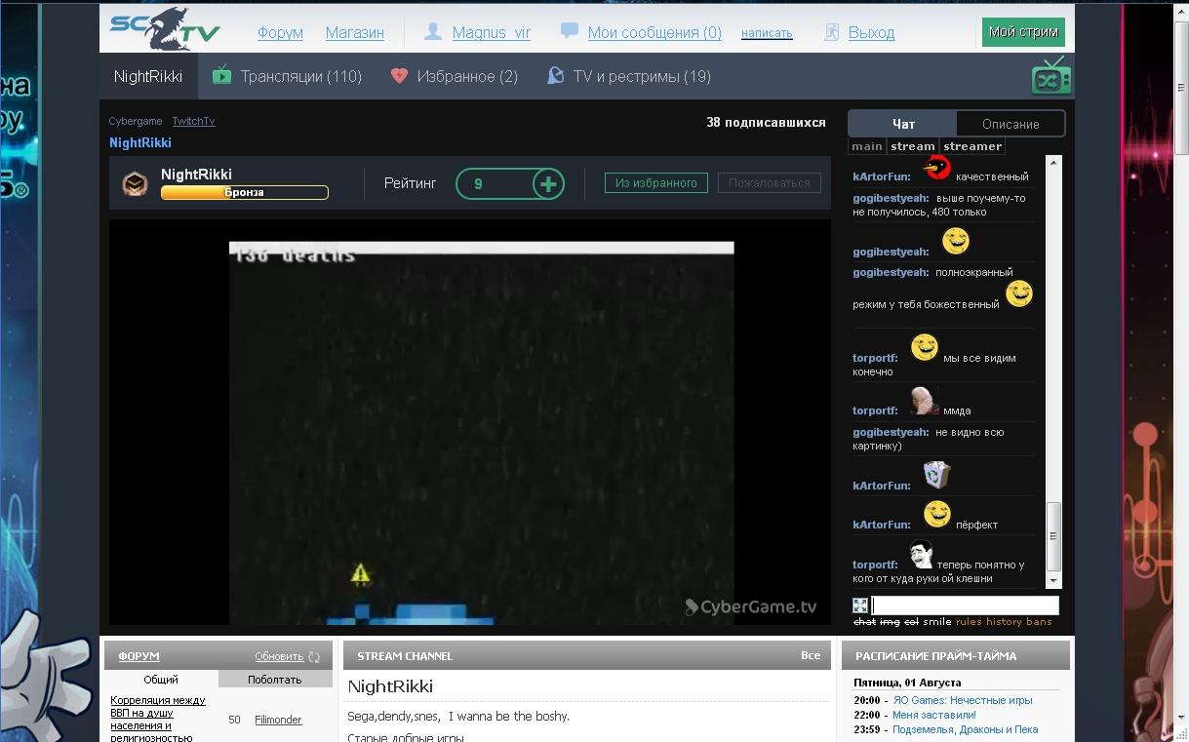This screenshot has height=742, width=1189.
Task: Open schedule entry Меня заставили!
Action: click(x=933, y=715)
